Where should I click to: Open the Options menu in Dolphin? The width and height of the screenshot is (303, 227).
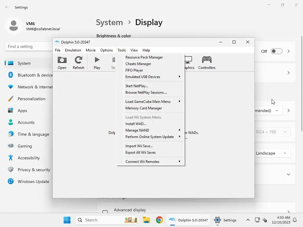[107, 50]
